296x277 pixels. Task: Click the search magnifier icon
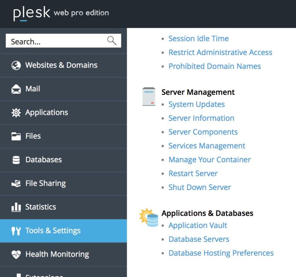[x=112, y=40]
